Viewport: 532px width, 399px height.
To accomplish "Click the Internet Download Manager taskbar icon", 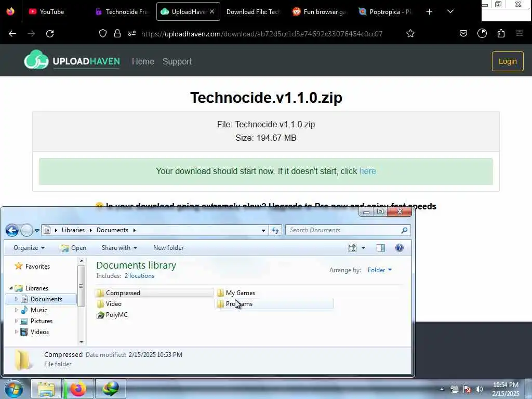I will pyautogui.click(x=111, y=389).
